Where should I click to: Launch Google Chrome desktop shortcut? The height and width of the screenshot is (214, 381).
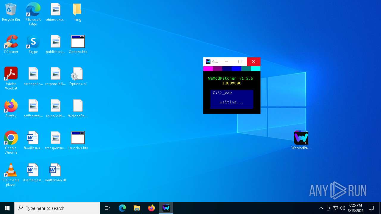[11, 143]
